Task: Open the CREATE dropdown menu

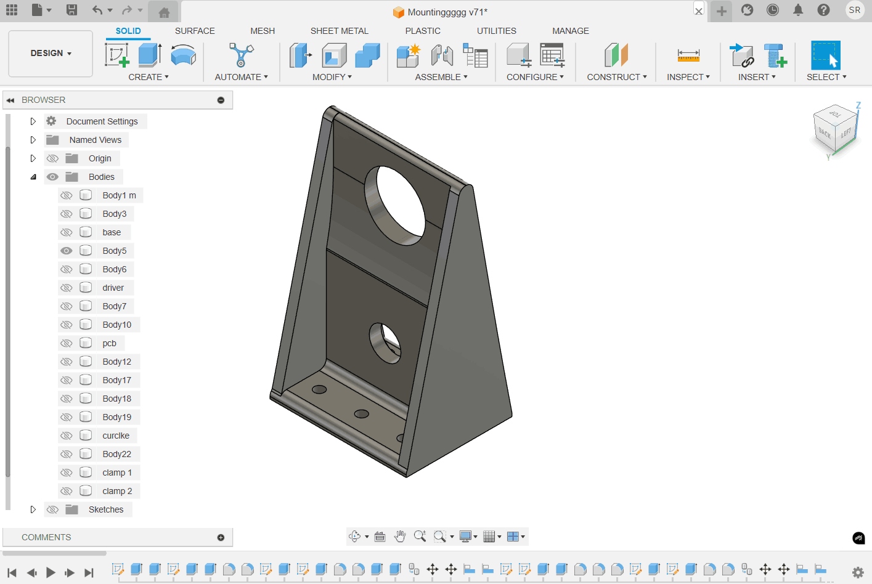Action: tap(149, 77)
